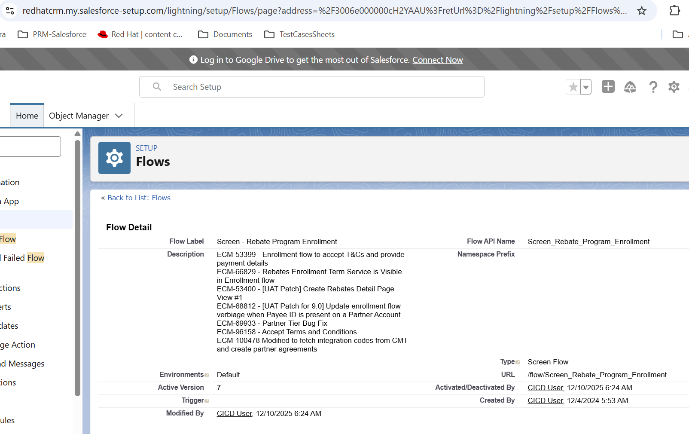Add this page to Salesforce favorites star

click(x=573, y=87)
